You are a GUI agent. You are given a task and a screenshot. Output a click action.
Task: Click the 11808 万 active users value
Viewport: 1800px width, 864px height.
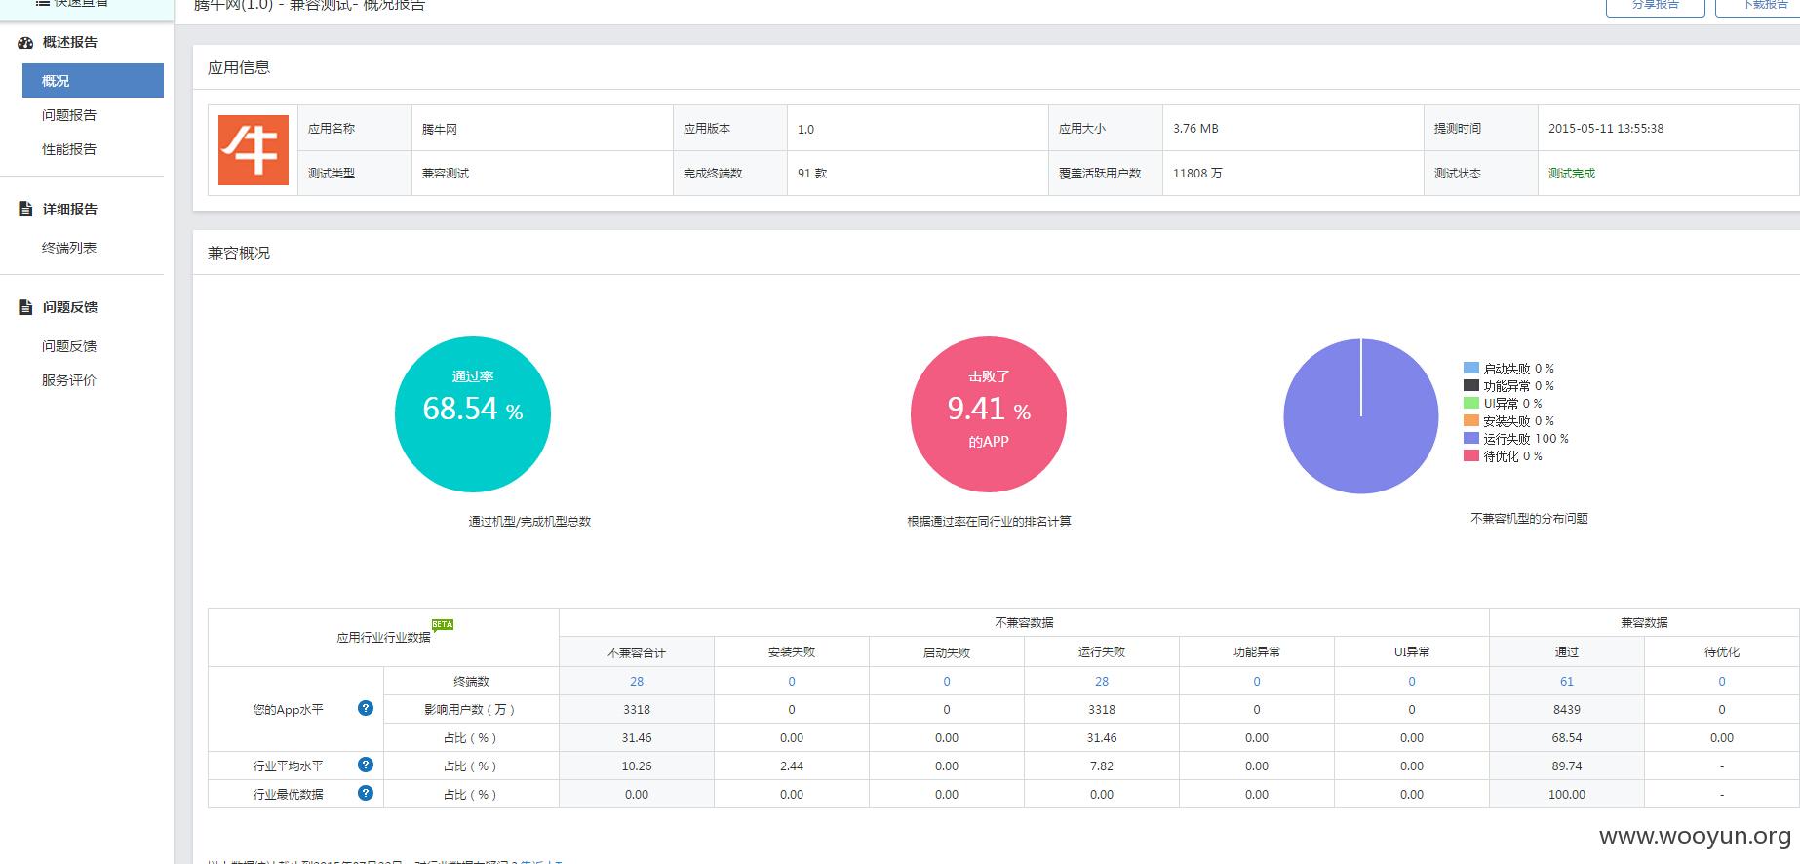[1197, 174]
